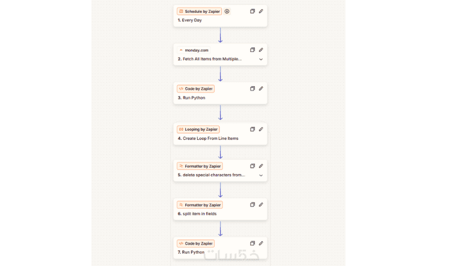Select the Create Loop From Line Items step title

click(x=208, y=139)
